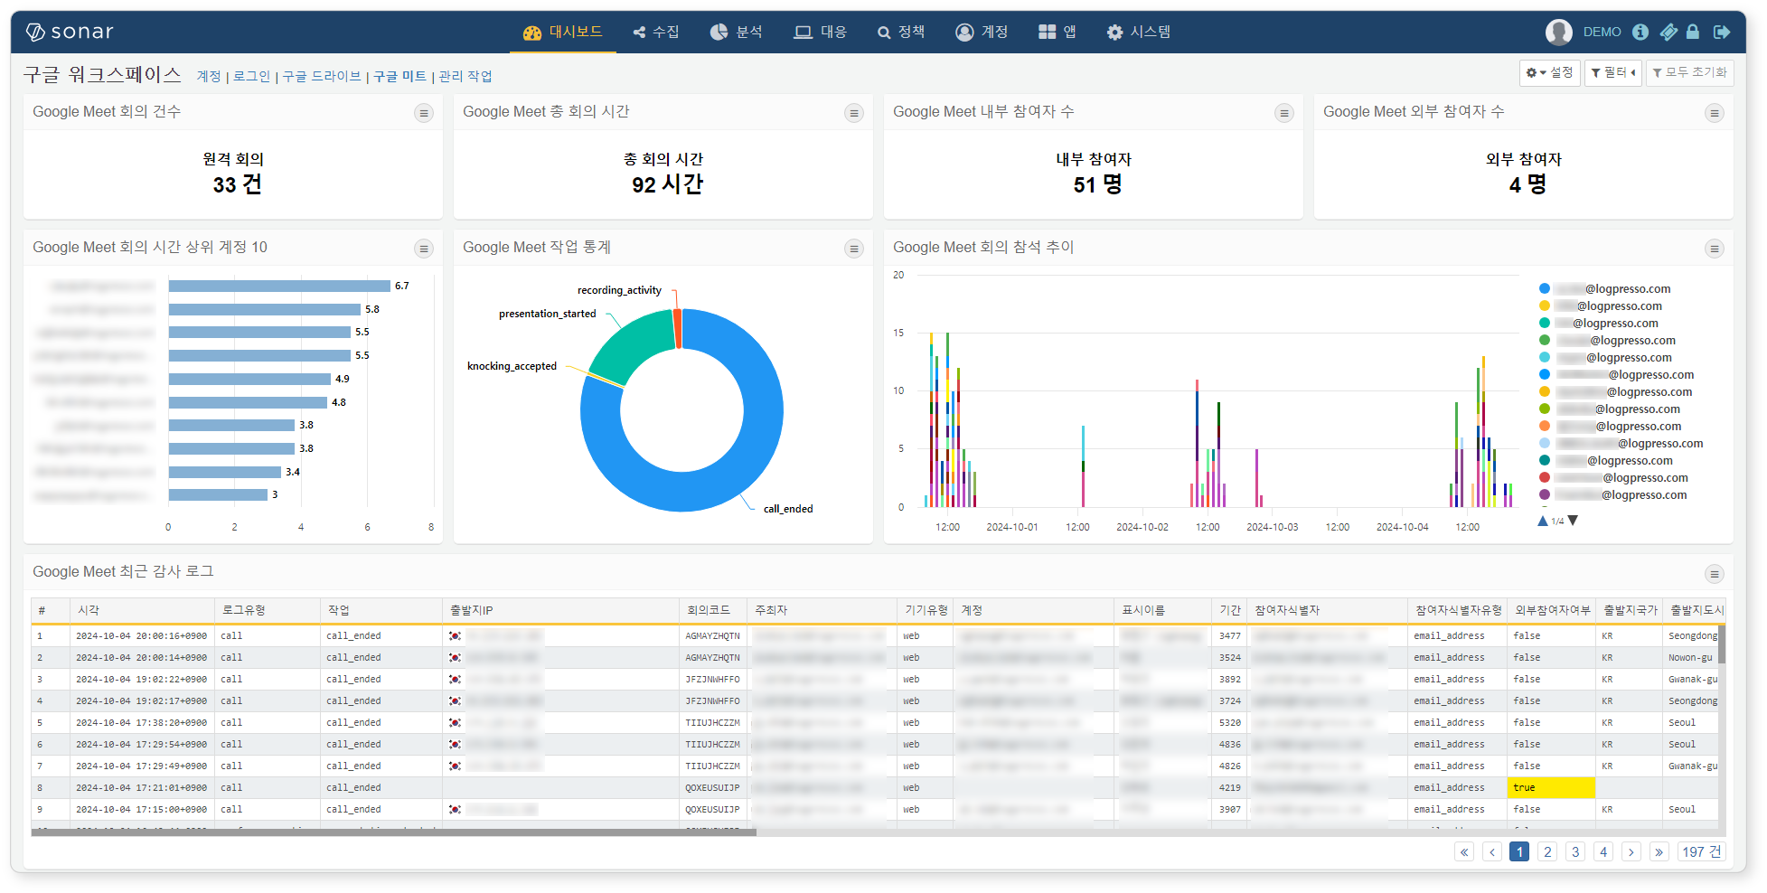
Task: Go to next legend page with down arrow
Action: (x=1573, y=521)
